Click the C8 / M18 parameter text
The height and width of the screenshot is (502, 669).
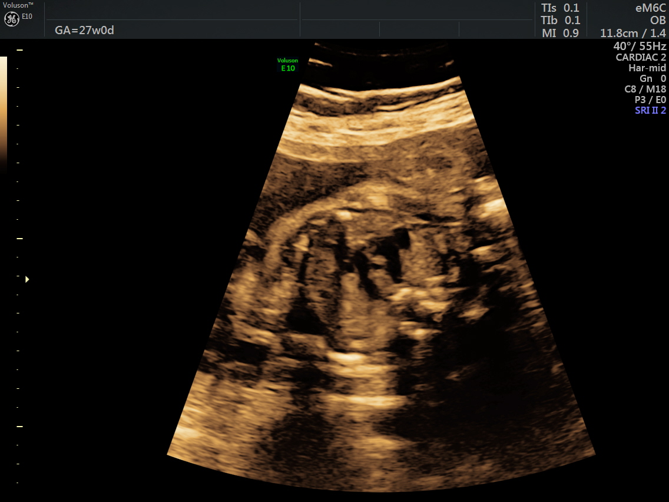click(x=645, y=89)
